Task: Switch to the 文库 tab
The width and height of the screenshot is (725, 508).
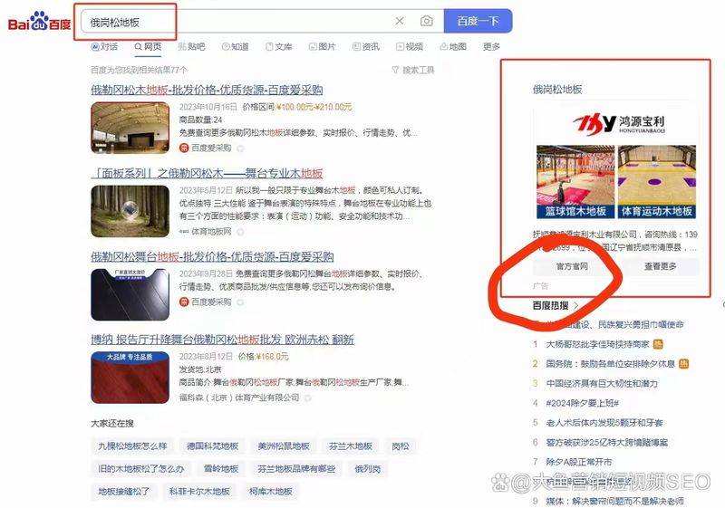Action: click(x=279, y=47)
